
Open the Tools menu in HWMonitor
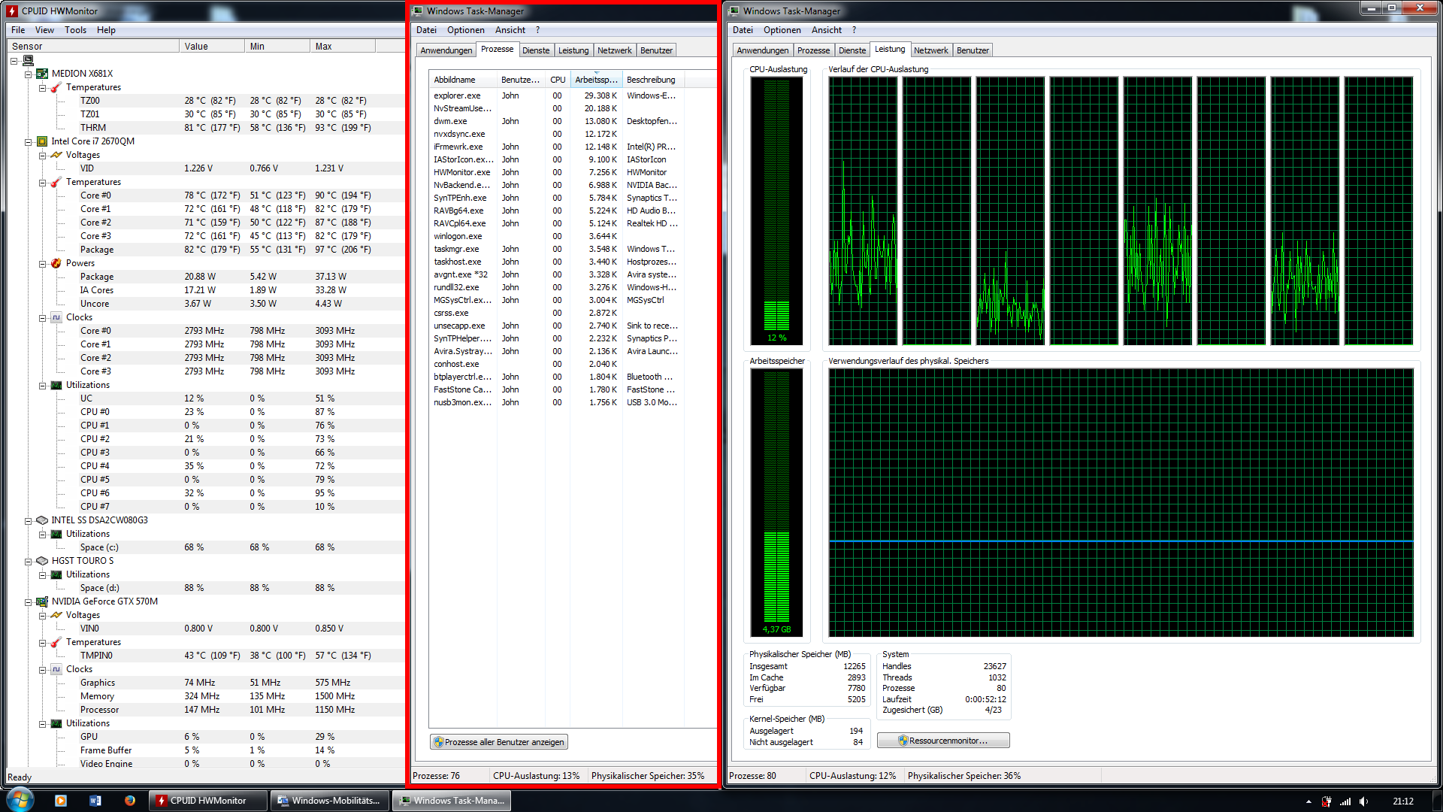pos(75,30)
